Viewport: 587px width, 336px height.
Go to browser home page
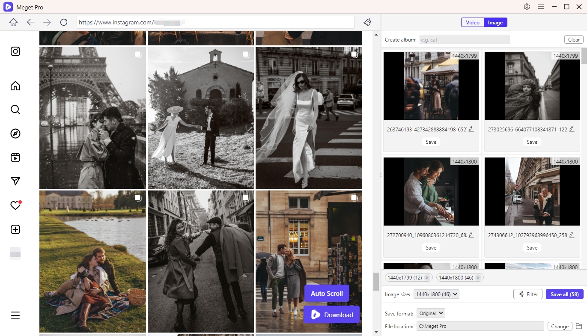13,22
